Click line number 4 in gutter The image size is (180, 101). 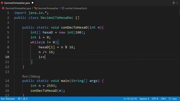point(8,27)
